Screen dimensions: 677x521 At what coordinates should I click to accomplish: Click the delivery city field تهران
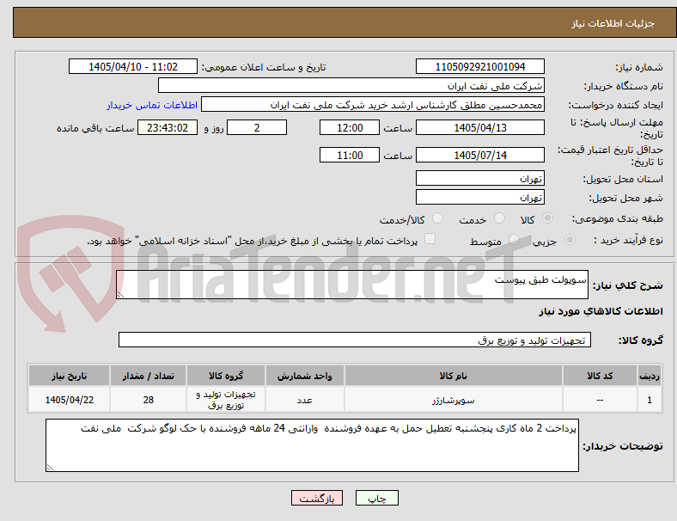click(480, 197)
